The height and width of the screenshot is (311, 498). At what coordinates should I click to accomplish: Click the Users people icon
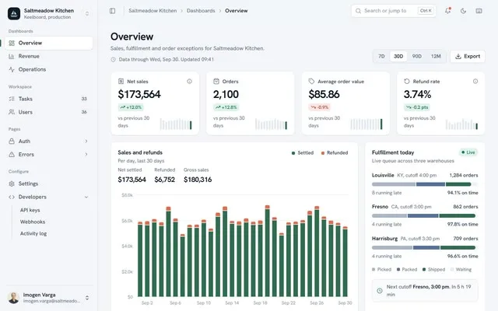(x=12, y=112)
